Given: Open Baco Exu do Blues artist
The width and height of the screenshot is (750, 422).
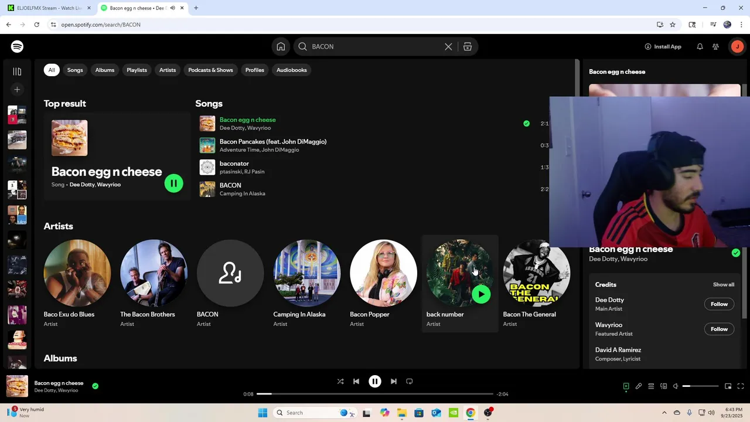Looking at the screenshot, I should 77,283.
